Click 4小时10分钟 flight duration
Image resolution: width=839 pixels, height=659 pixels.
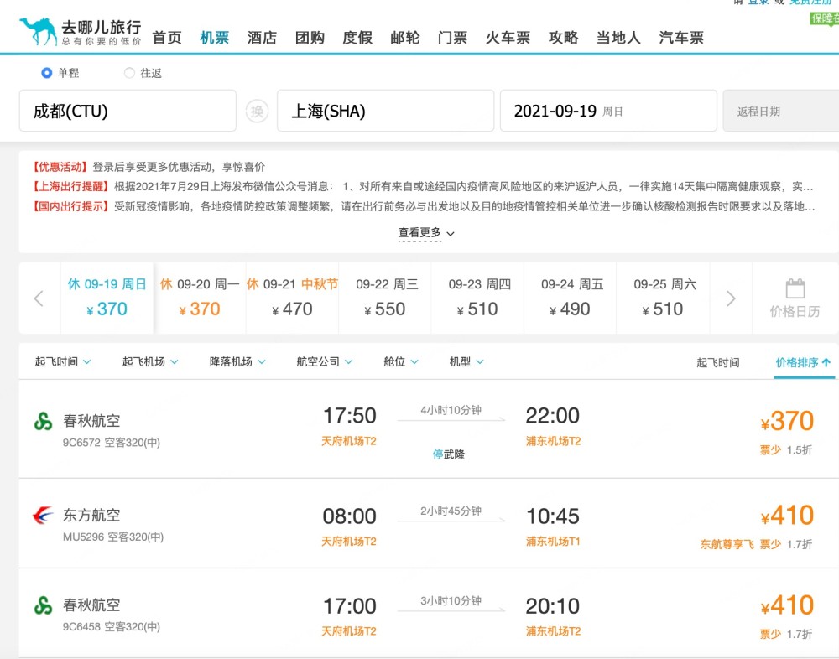451,410
